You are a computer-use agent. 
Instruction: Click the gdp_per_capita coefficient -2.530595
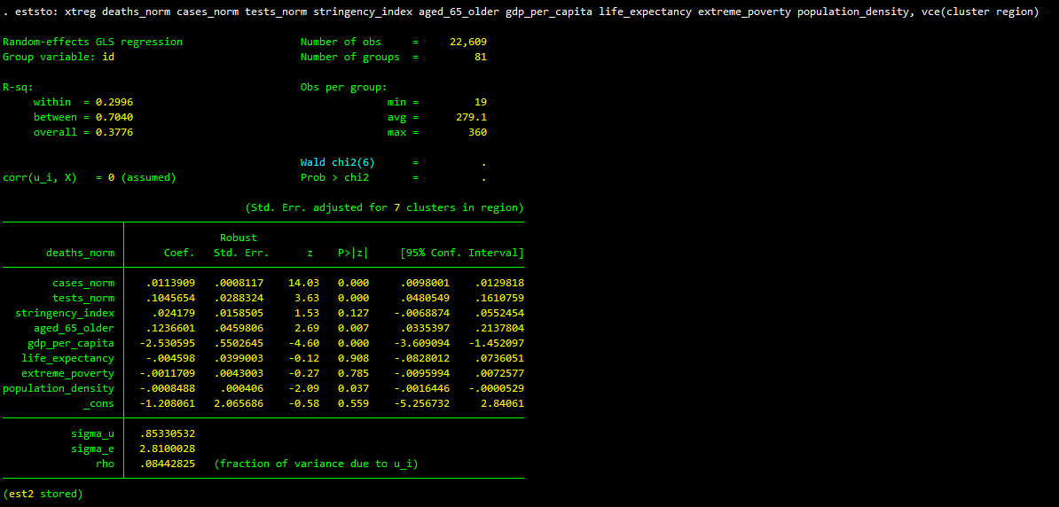(167, 344)
